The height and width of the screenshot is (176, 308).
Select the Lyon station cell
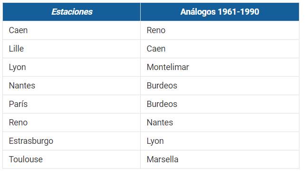click(71, 67)
